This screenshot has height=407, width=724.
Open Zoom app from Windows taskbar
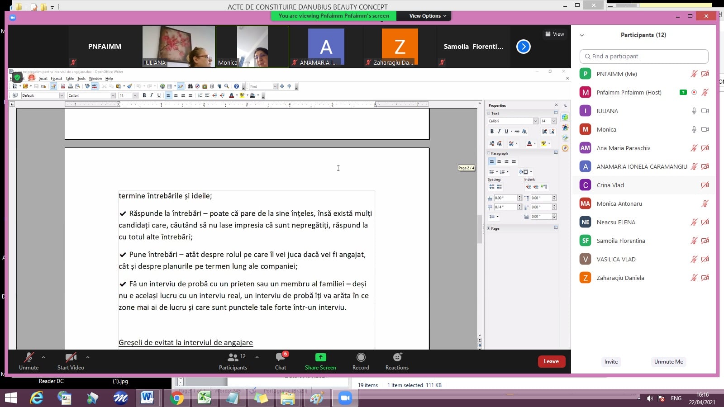tap(345, 398)
